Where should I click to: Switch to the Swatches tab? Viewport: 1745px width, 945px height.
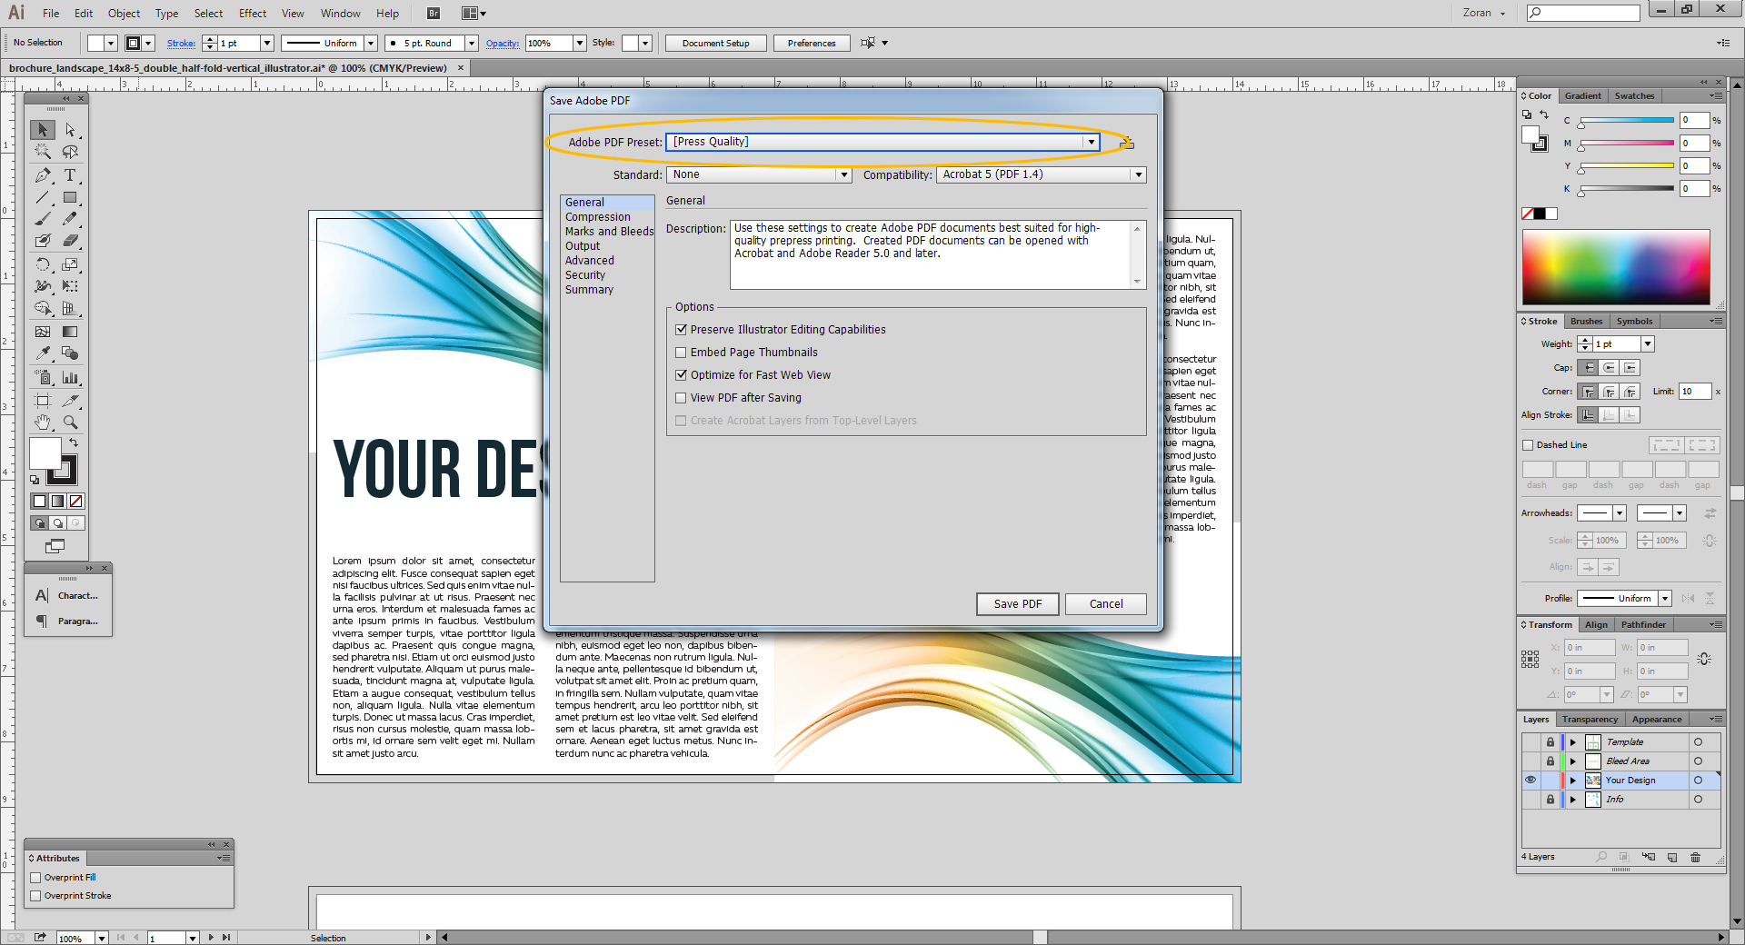[1633, 95]
